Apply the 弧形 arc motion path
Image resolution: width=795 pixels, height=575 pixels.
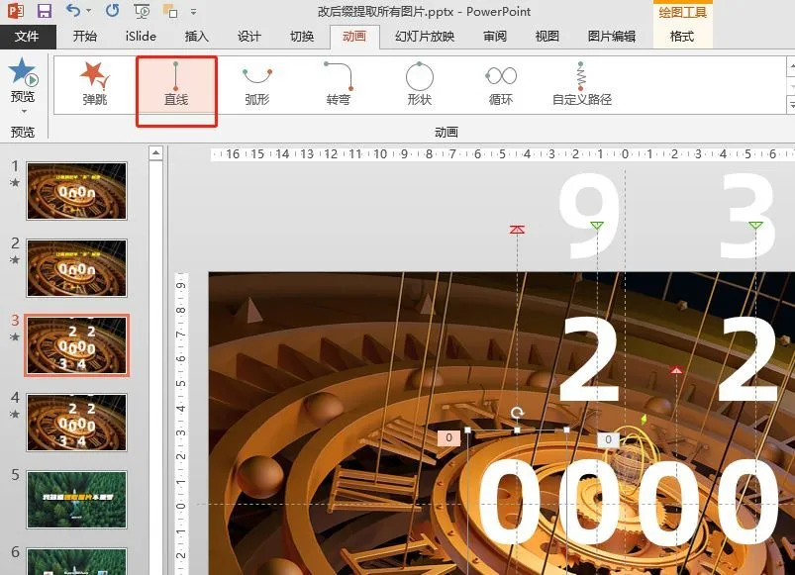[x=257, y=83]
